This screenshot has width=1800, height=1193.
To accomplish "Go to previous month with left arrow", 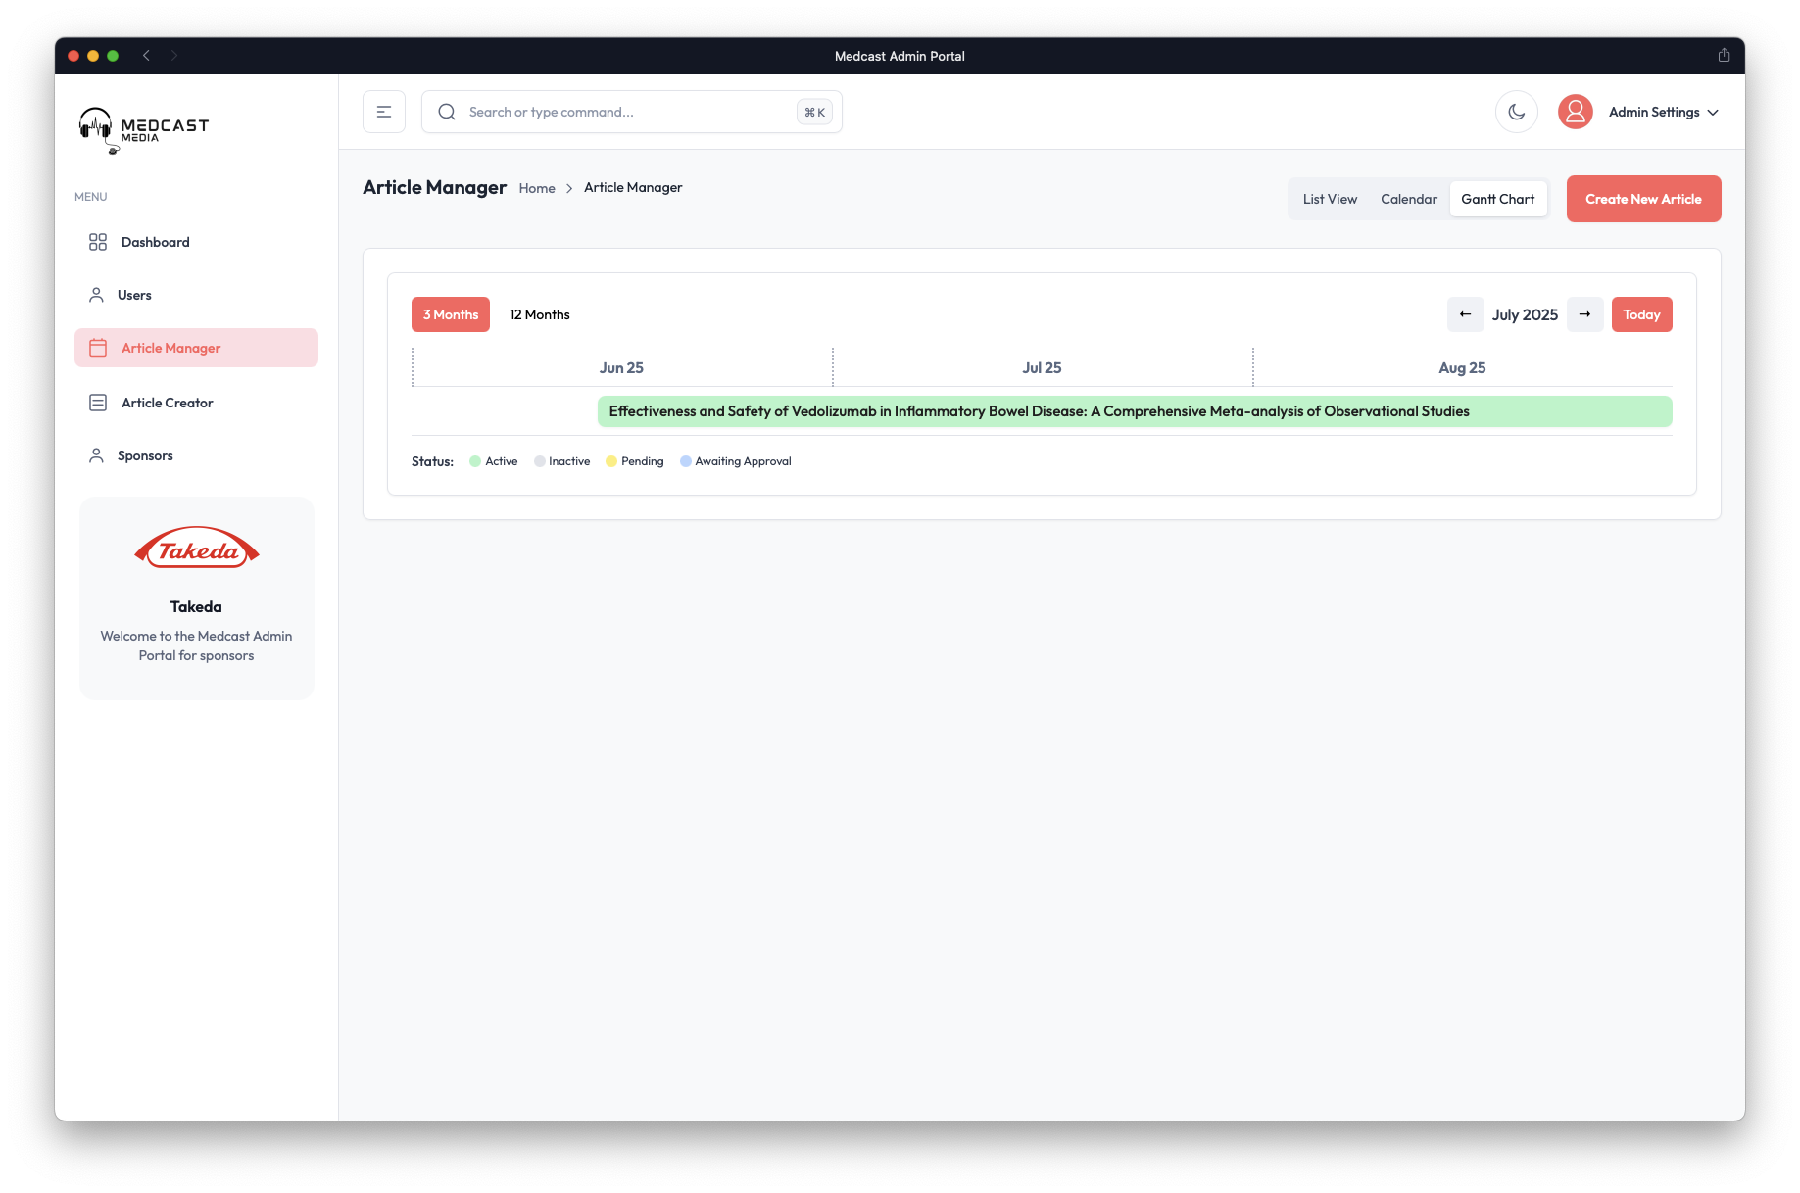I will [x=1465, y=314].
